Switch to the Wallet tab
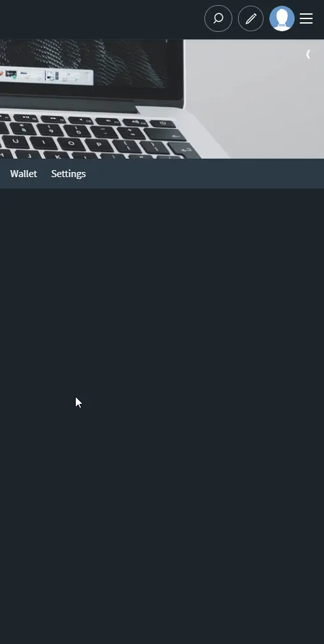Image resolution: width=324 pixels, height=644 pixels. point(24,174)
